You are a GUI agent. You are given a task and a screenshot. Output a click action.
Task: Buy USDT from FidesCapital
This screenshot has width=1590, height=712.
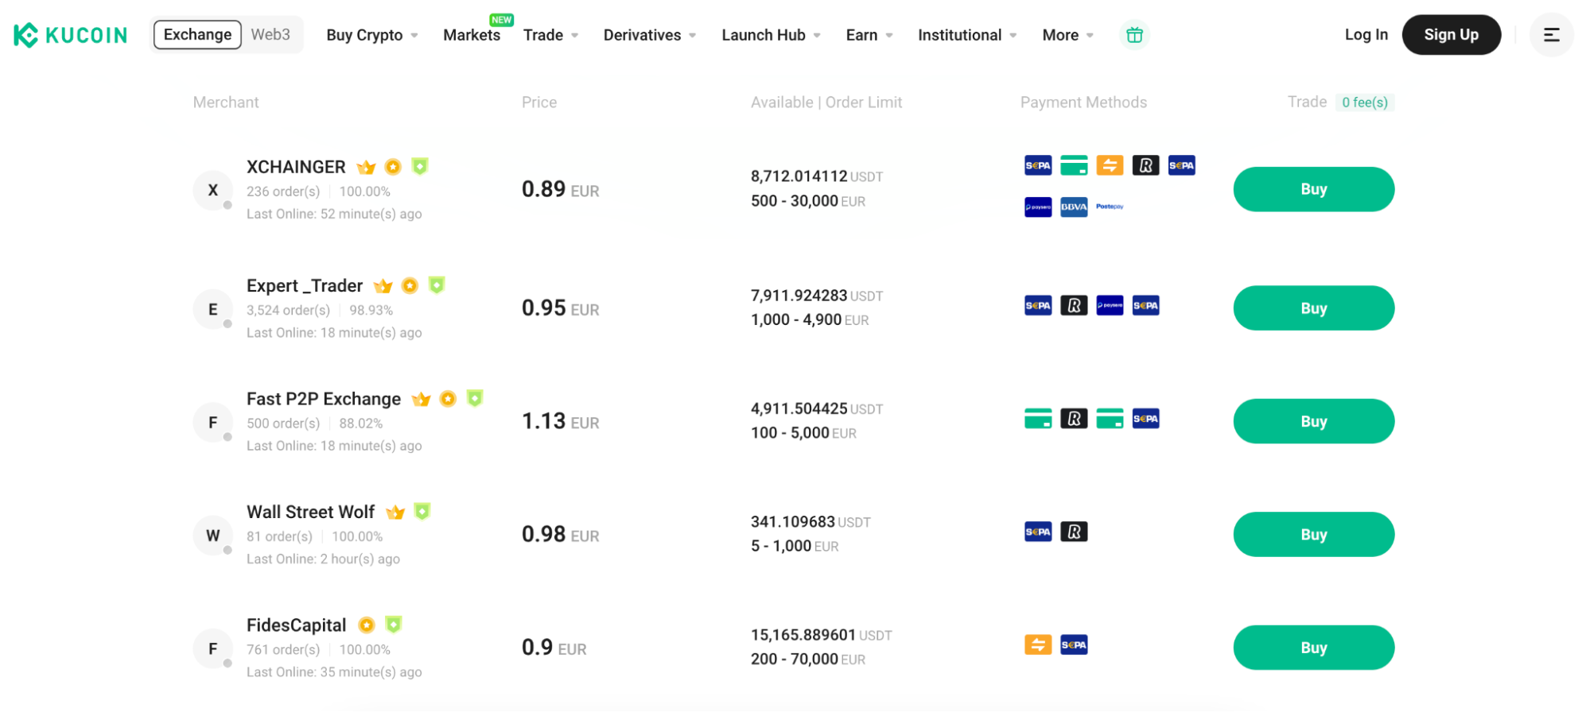1313,648
